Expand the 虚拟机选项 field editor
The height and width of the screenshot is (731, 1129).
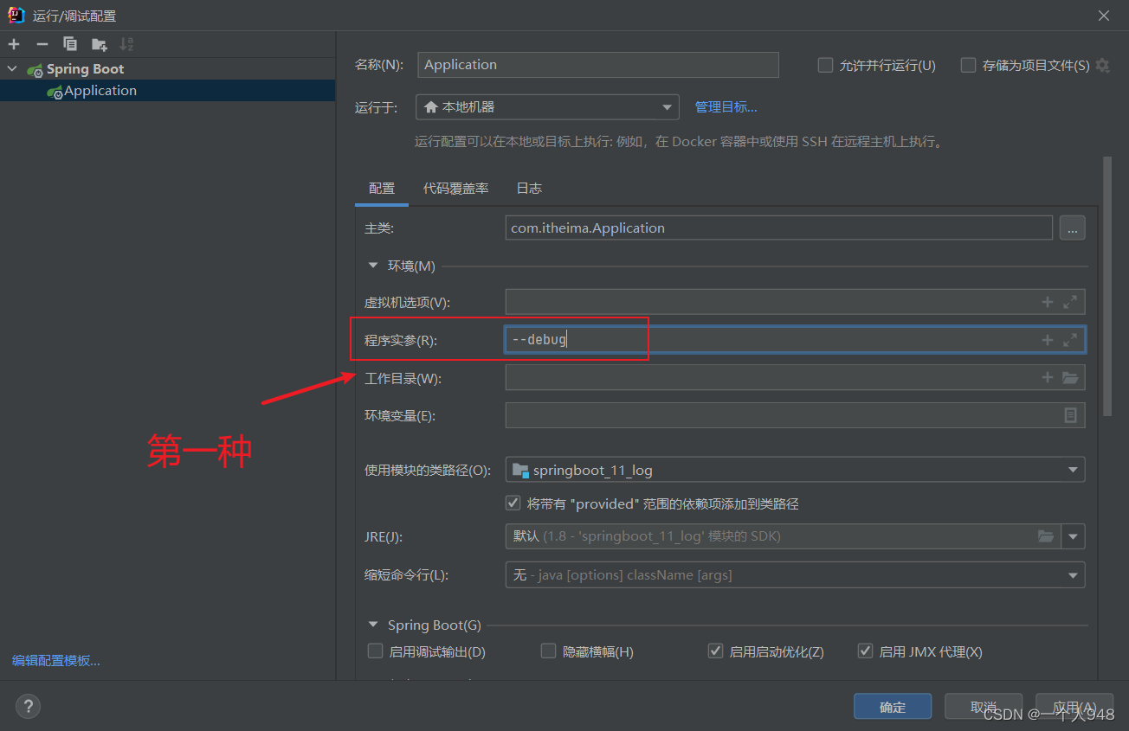coord(1070,302)
